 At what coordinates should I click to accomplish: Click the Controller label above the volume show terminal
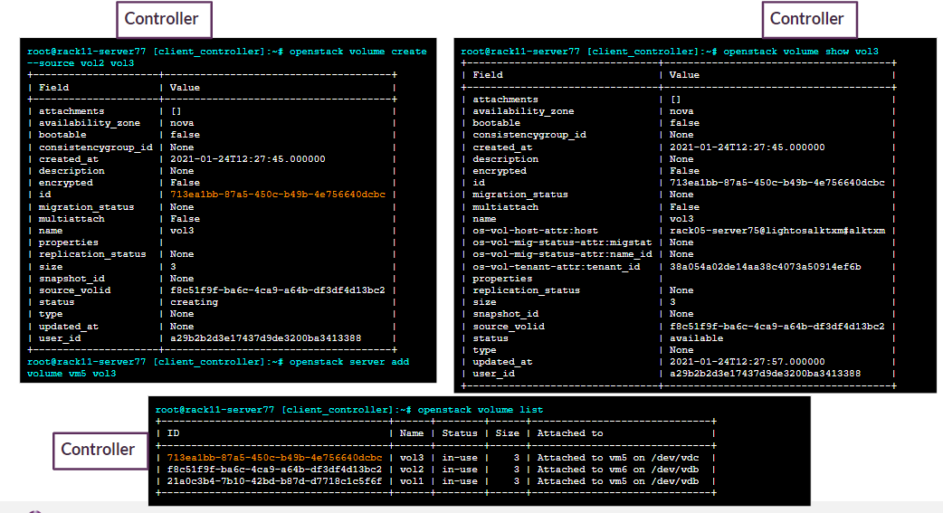[x=809, y=19]
